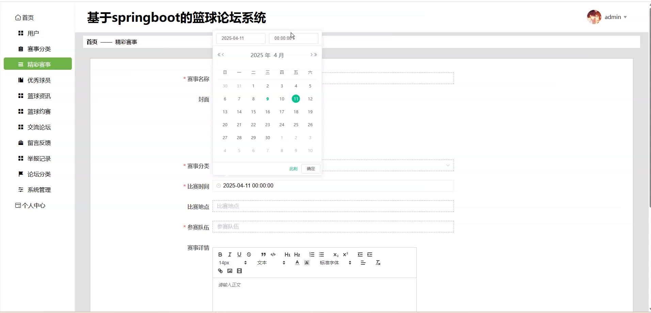
Task: Click the clock icon in 比赛时间 field
Action: click(x=219, y=186)
